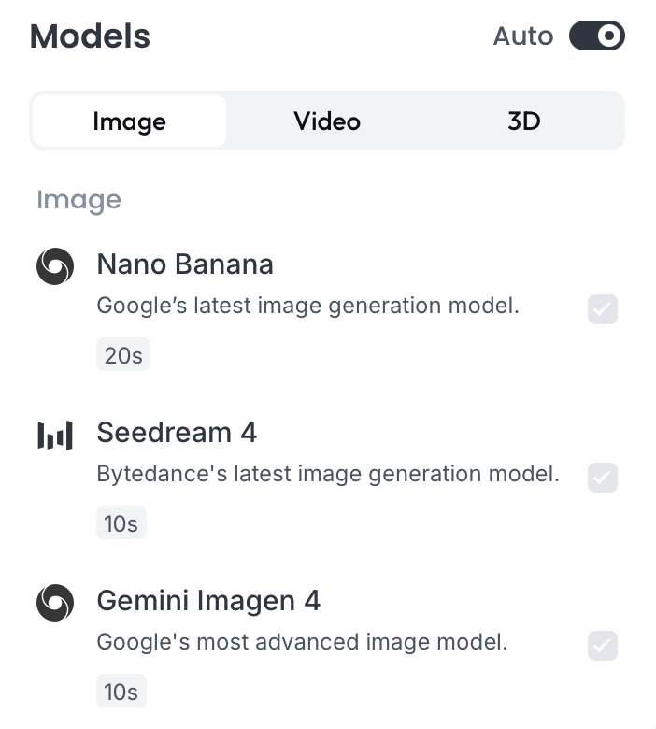Toggle the Auto model selection switch

[597, 36]
